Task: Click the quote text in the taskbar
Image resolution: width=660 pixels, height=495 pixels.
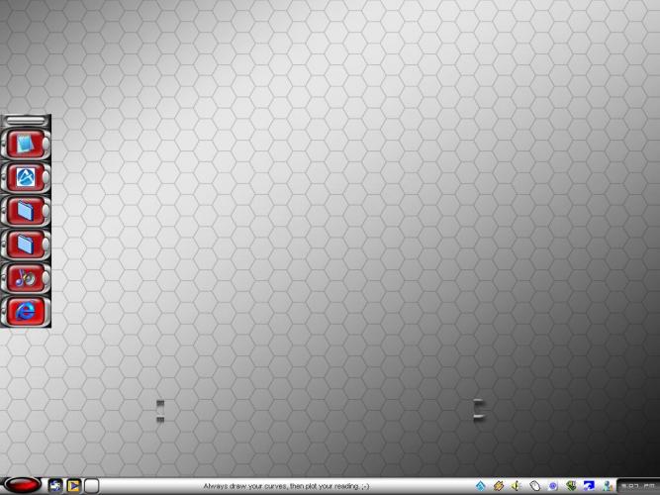Action: (x=286, y=486)
